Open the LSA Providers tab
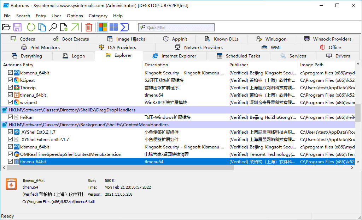 point(117,47)
